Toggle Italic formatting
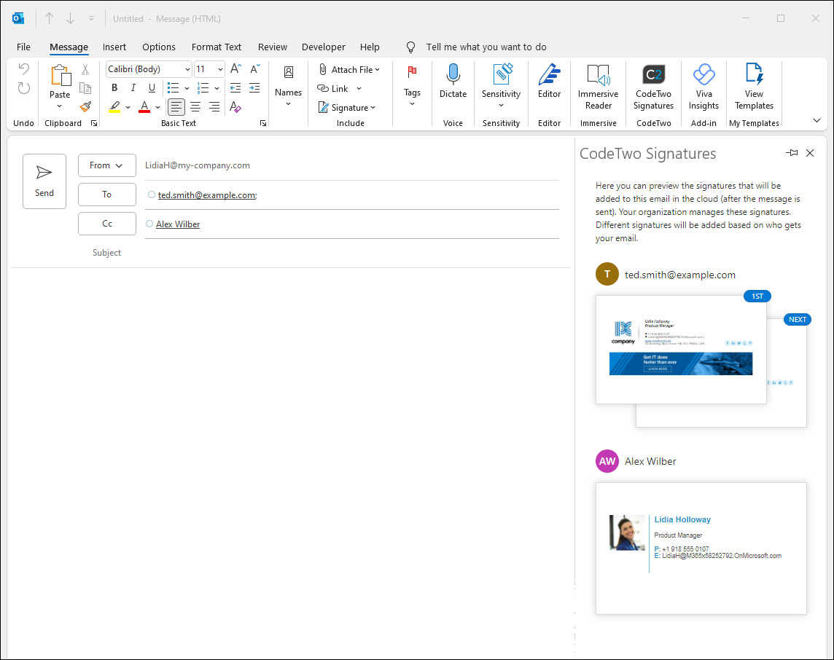Image resolution: width=834 pixels, height=660 pixels. point(133,87)
